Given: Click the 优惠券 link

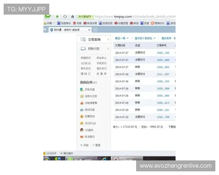Looking at the screenshot, I should pos(101,74).
